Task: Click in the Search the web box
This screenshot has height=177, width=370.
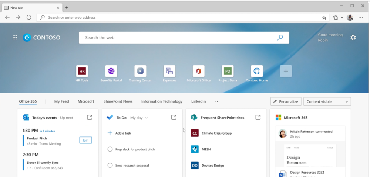Action: click(184, 38)
